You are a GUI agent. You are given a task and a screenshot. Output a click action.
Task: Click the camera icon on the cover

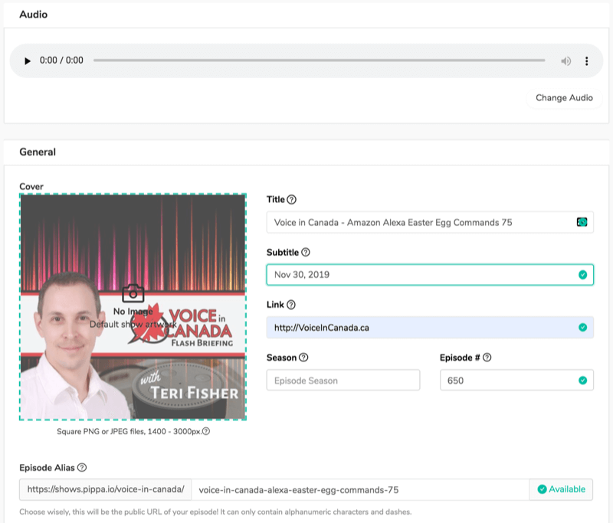[133, 293]
